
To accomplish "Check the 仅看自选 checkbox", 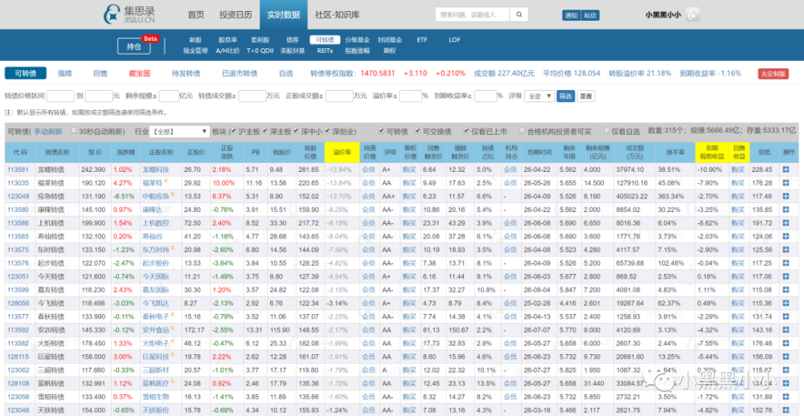I will coord(606,131).
